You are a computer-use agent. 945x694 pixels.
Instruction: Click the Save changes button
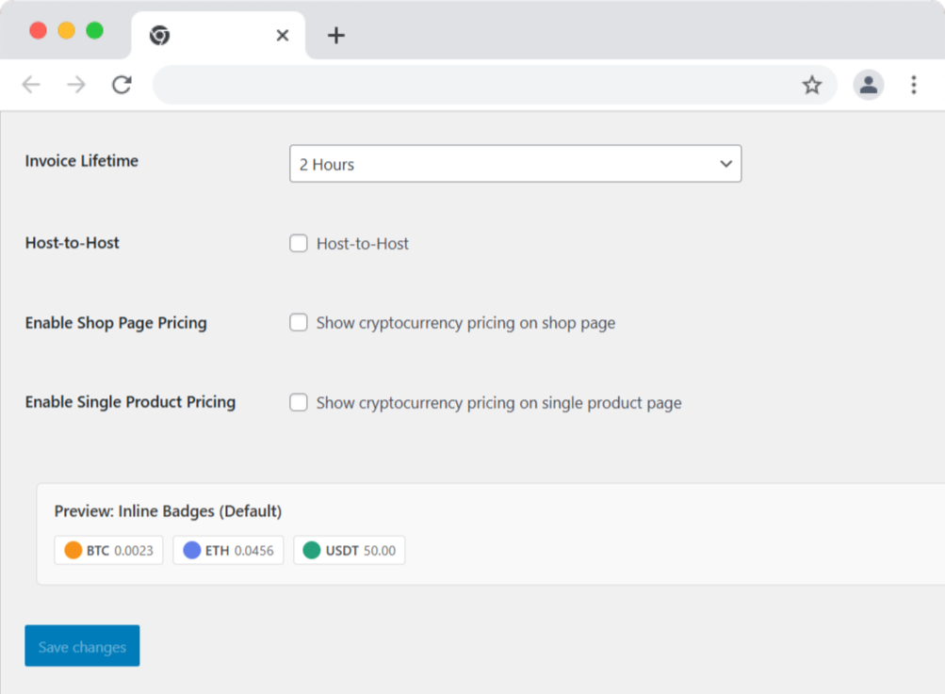coord(82,646)
